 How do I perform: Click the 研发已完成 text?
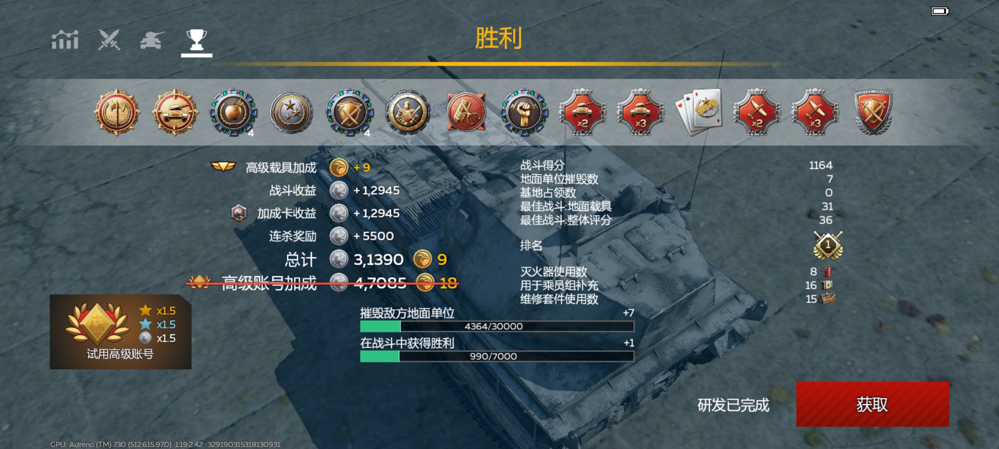pyautogui.click(x=733, y=405)
